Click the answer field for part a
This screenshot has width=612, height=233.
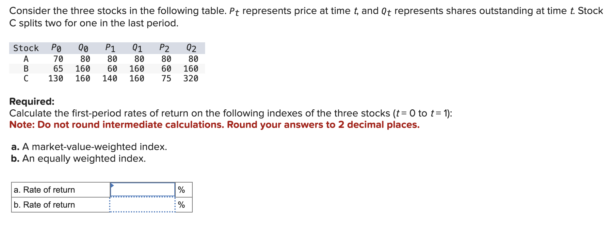143,189
